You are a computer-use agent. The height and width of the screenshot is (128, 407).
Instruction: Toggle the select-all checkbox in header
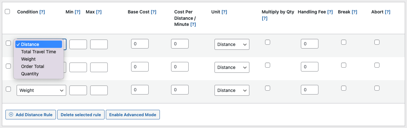click(7, 11)
